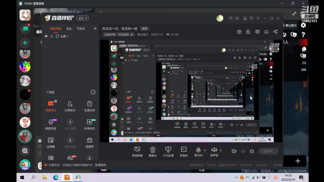Open the main menu hamburger icon
The height and width of the screenshot is (182, 324).
pyautogui.click(x=258, y=18)
